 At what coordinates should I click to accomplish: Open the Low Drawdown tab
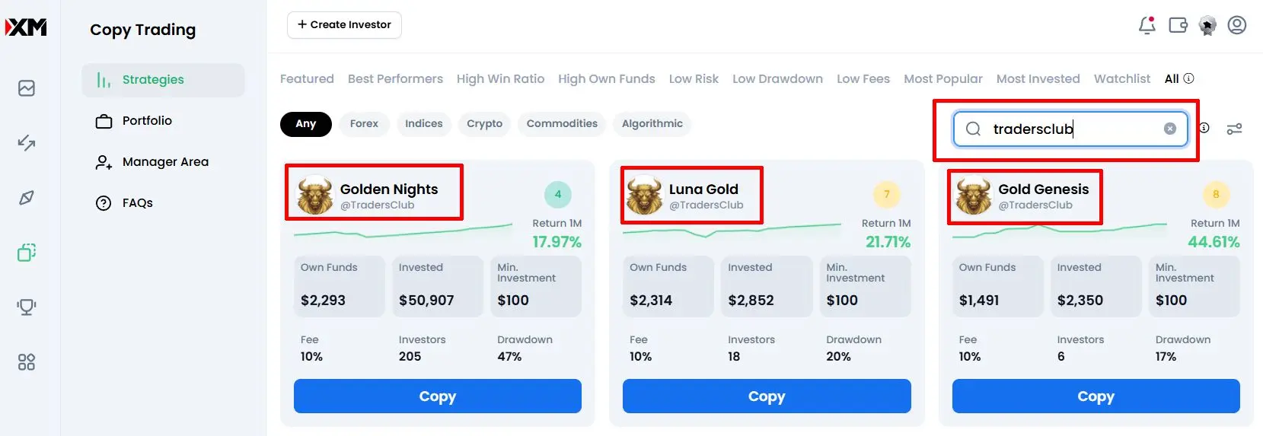click(777, 78)
